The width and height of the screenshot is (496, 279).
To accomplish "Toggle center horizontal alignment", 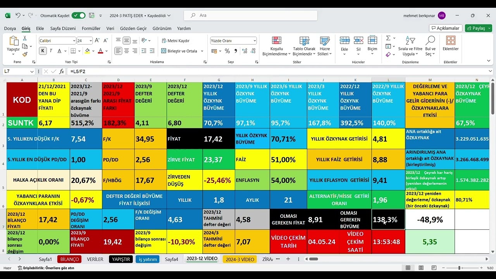I will click(x=127, y=51).
